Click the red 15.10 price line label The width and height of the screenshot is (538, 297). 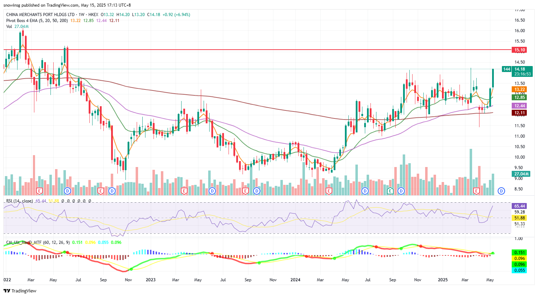(519, 50)
